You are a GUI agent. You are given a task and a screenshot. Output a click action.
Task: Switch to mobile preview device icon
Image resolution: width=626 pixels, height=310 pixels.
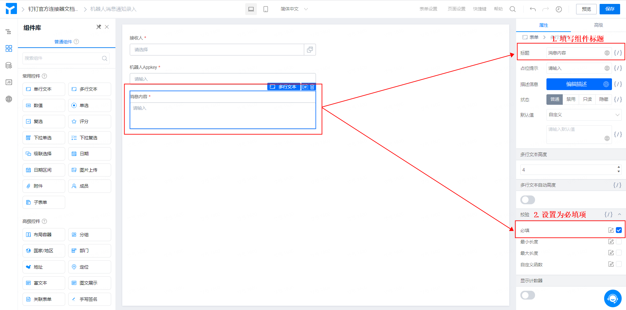[x=266, y=9]
